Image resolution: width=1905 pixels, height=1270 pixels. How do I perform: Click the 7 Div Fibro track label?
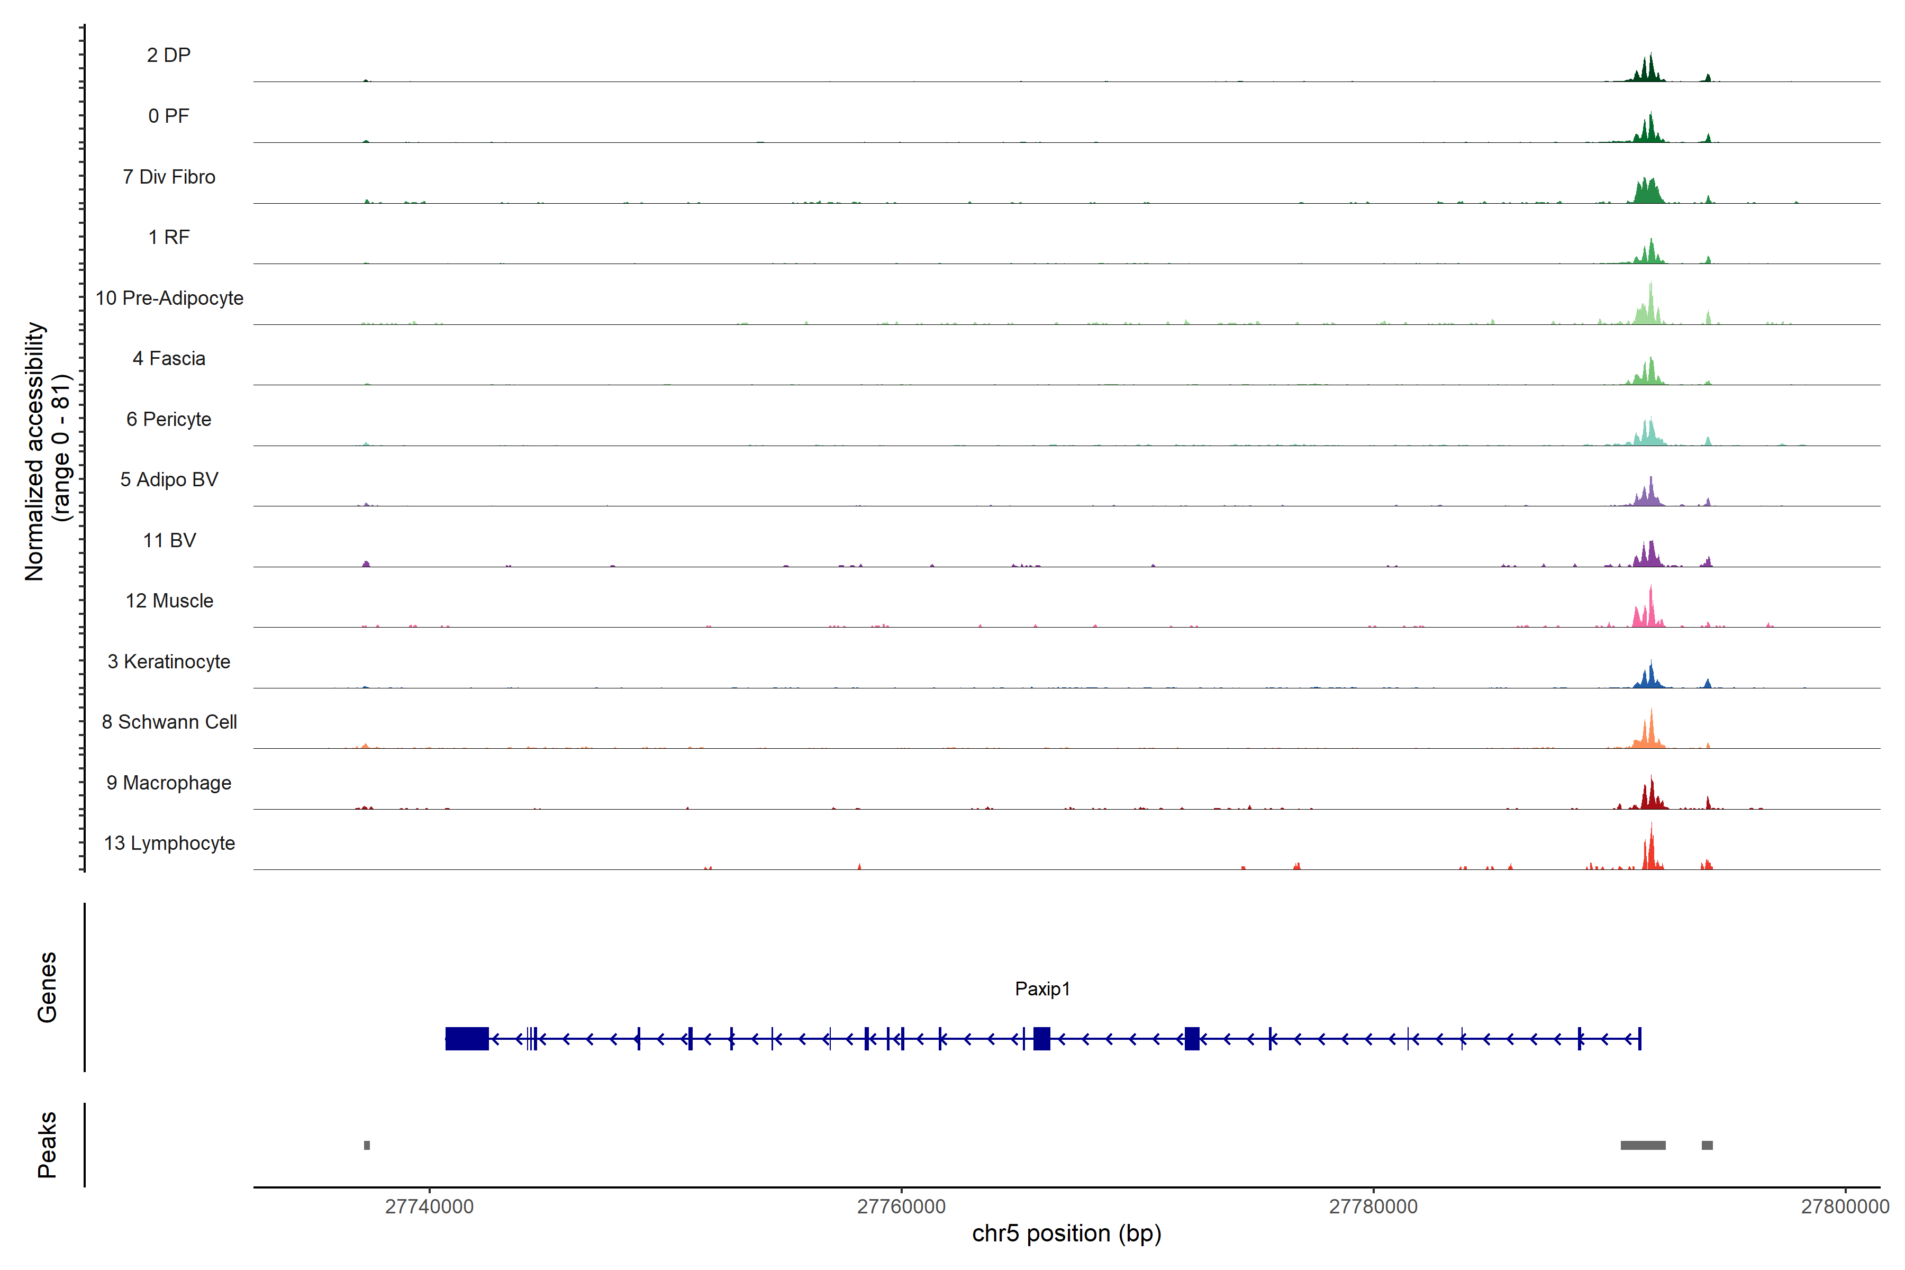(x=168, y=177)
